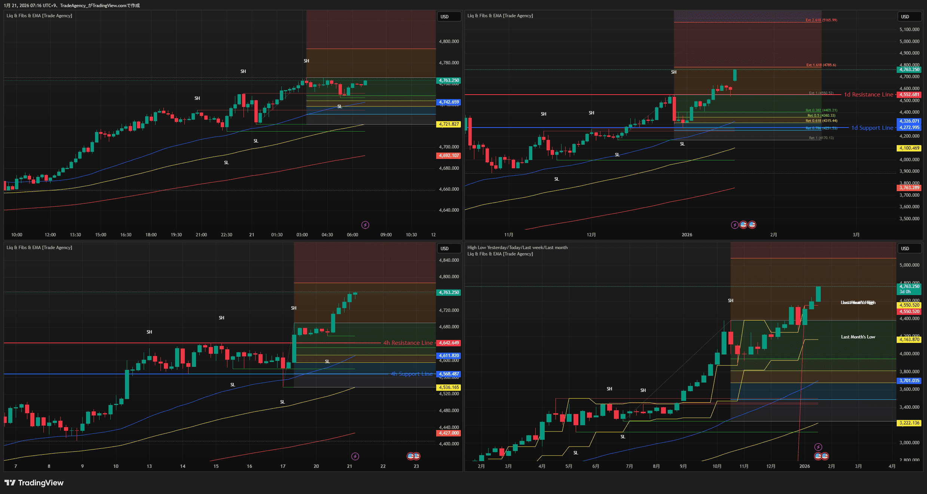
Task: Click the purple lightning icon in the bottom-right chart
Action: click(x=818, y=447)
